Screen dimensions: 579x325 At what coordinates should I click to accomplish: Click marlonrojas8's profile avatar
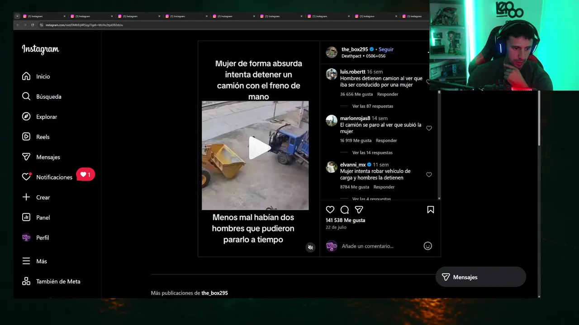pos(332,121)
